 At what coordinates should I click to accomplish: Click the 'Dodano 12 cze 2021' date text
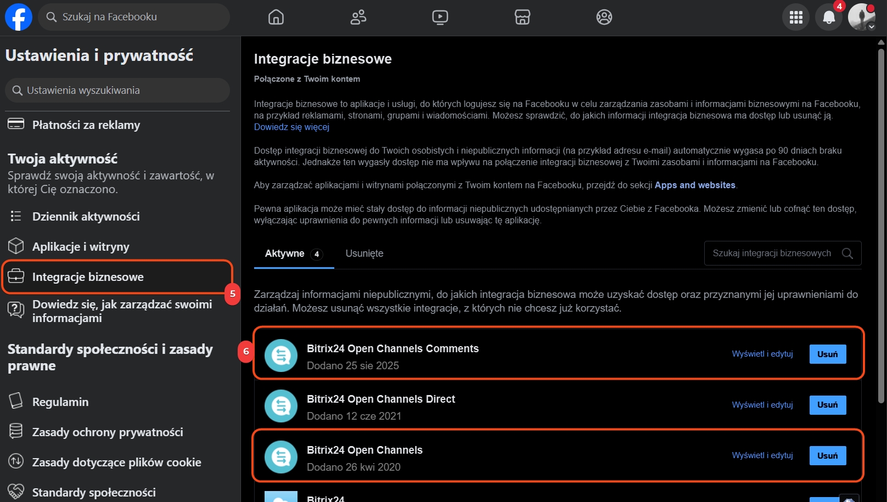pos(354,416)
